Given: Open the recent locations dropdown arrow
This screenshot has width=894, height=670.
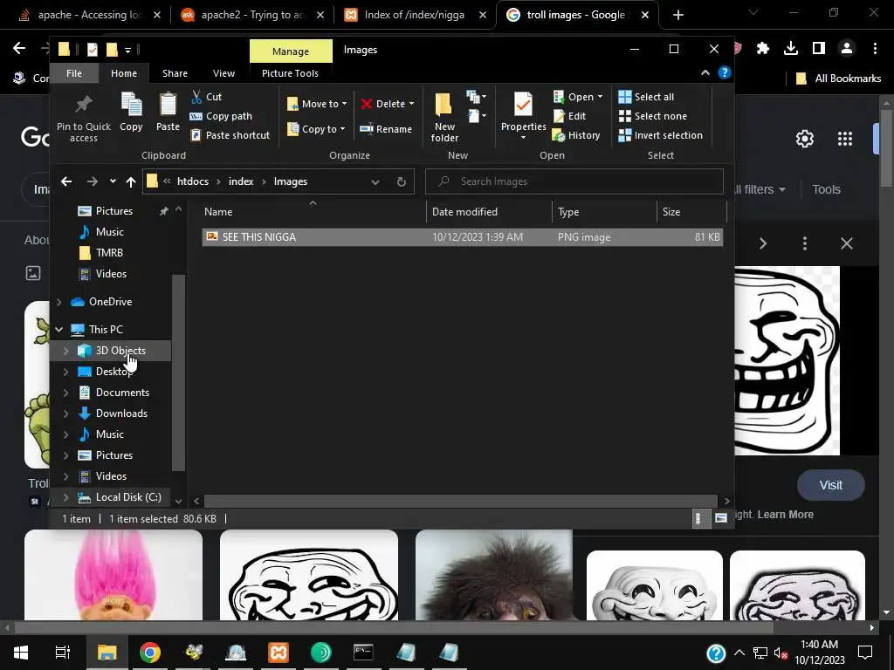Looking at the screenshot, I should [x=113, y=181].
